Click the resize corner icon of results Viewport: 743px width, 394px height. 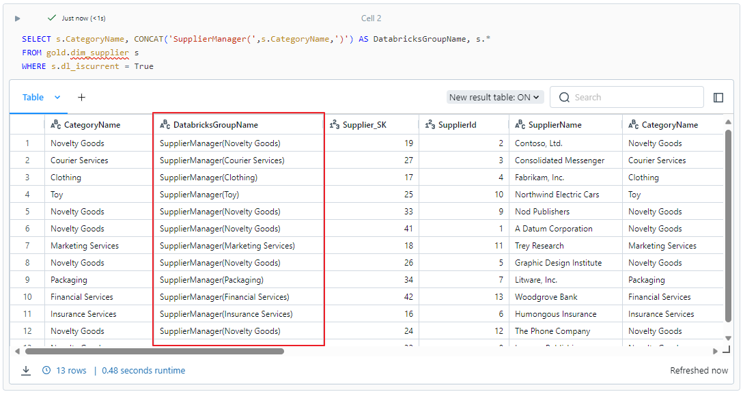[x=727, y=350]
